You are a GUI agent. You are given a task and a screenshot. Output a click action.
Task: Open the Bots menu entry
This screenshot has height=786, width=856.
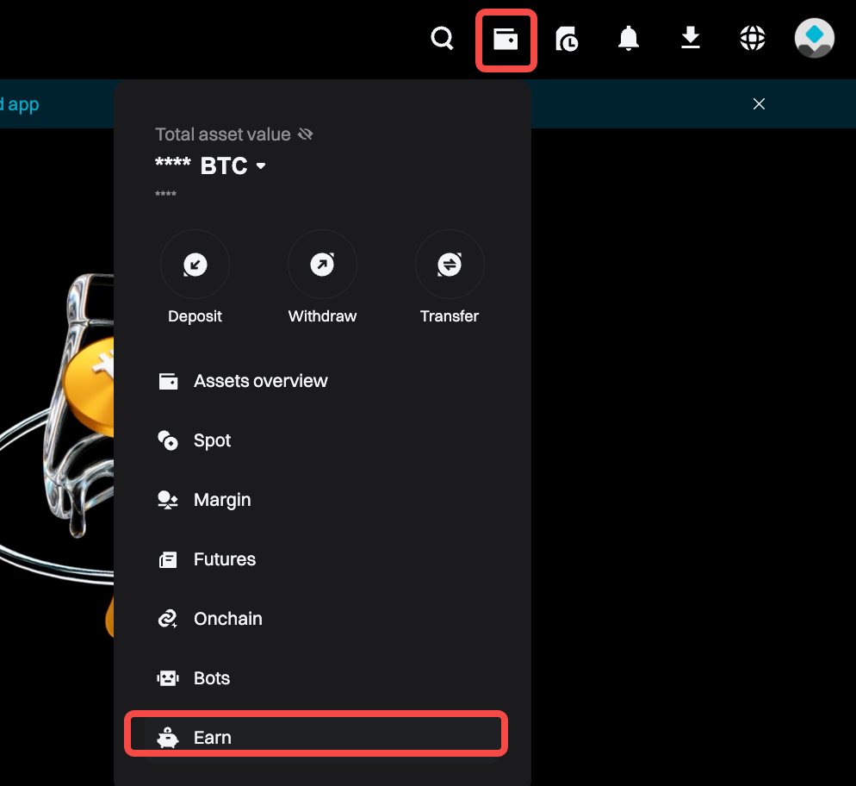click(x=212, y=678)
